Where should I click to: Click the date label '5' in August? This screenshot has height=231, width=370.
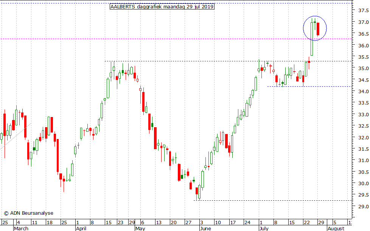tap(334, 223)
